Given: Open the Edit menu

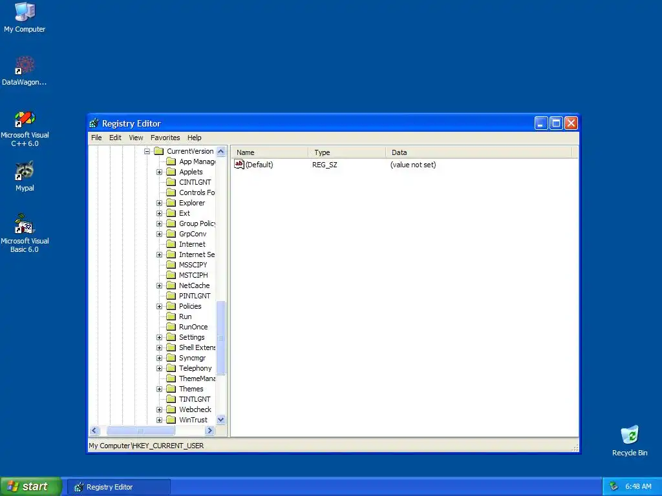Looking at the screenshot, I should (115, 138).
